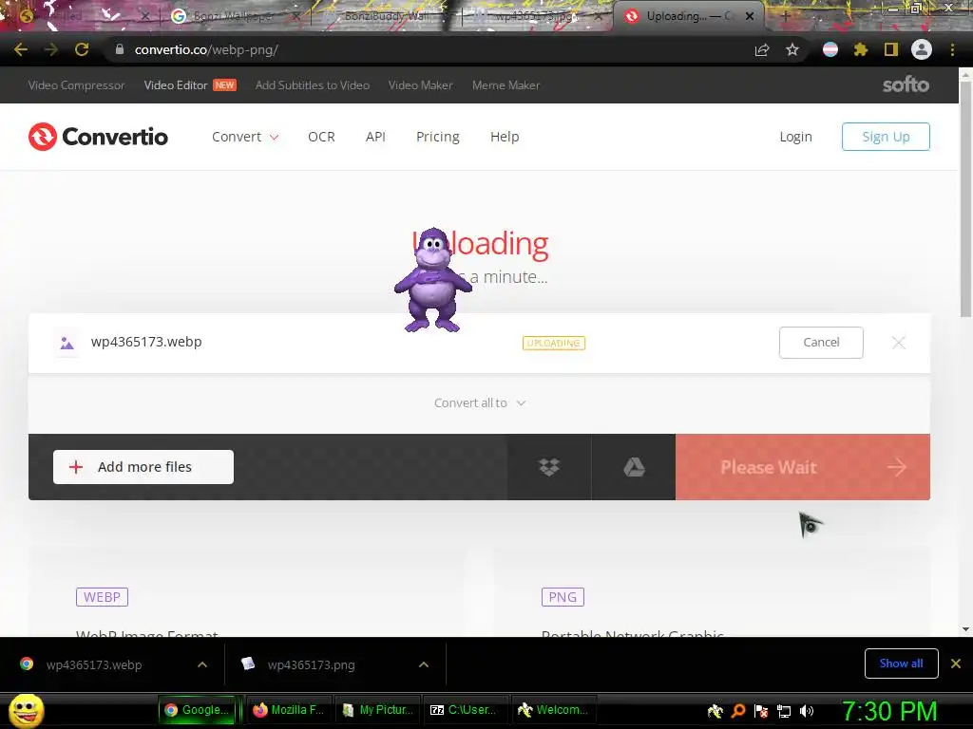Open the share this page icon
Viewport: 973px width, 729px height.
tap(762, 49)
